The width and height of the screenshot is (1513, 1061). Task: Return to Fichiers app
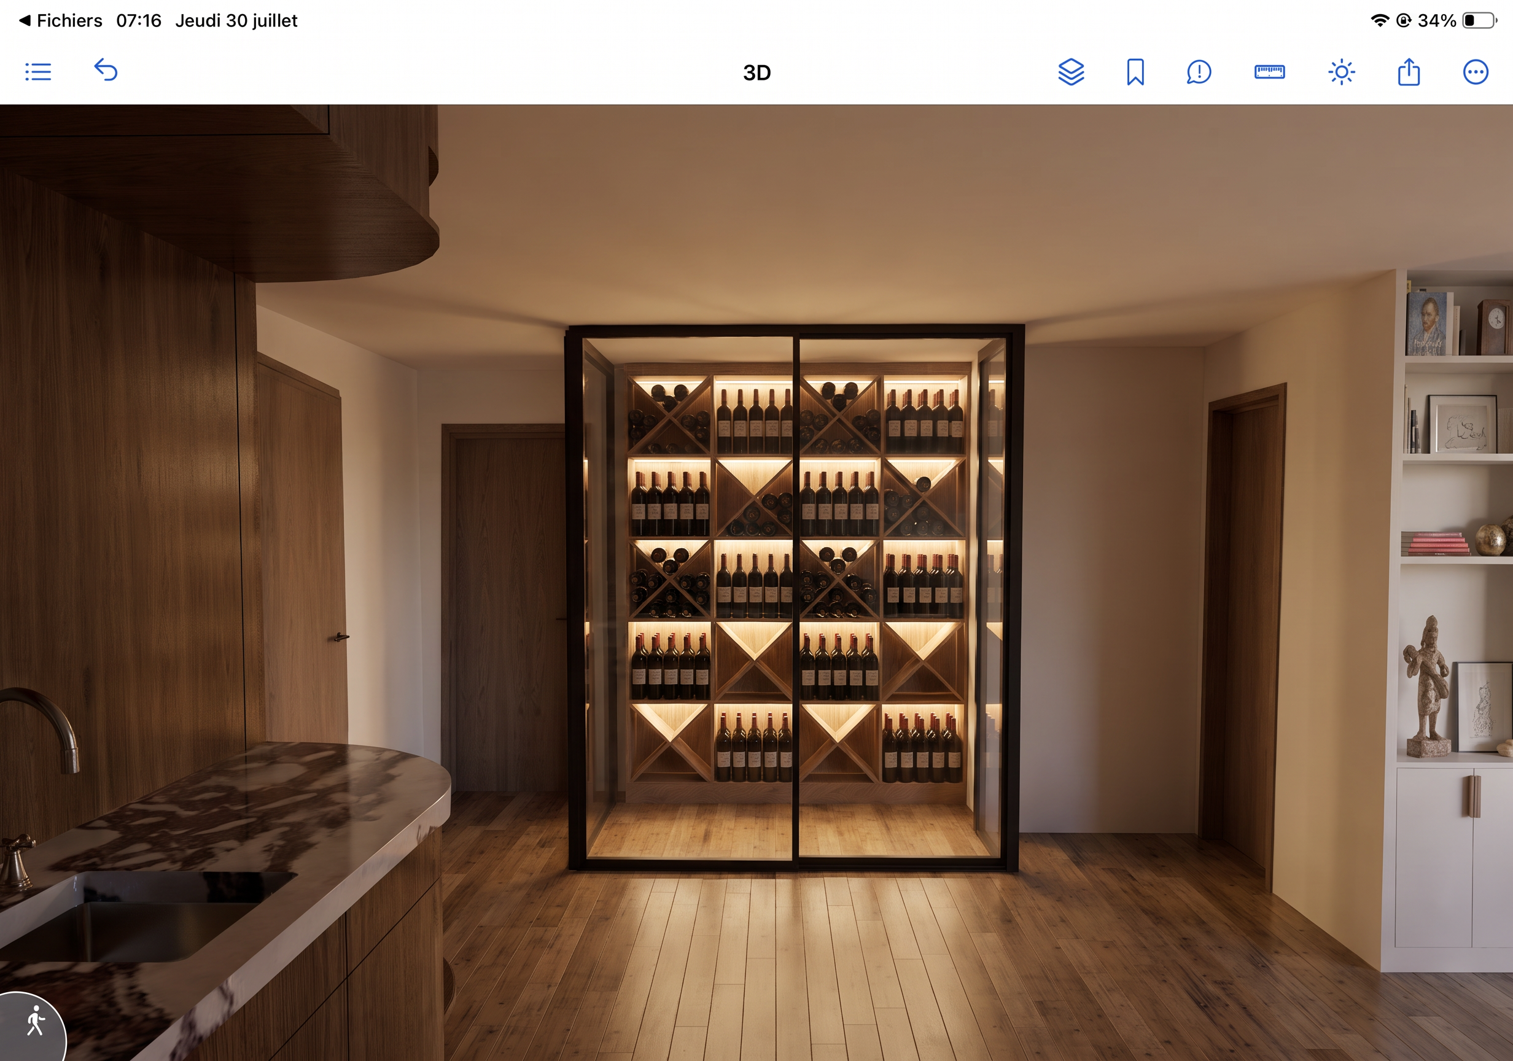click(61, 20)
